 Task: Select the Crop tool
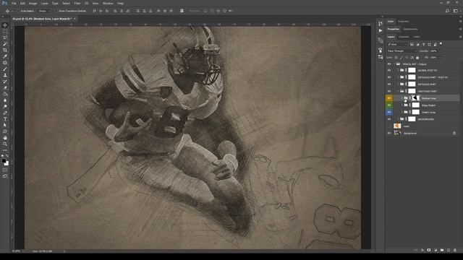click(5, 50)
